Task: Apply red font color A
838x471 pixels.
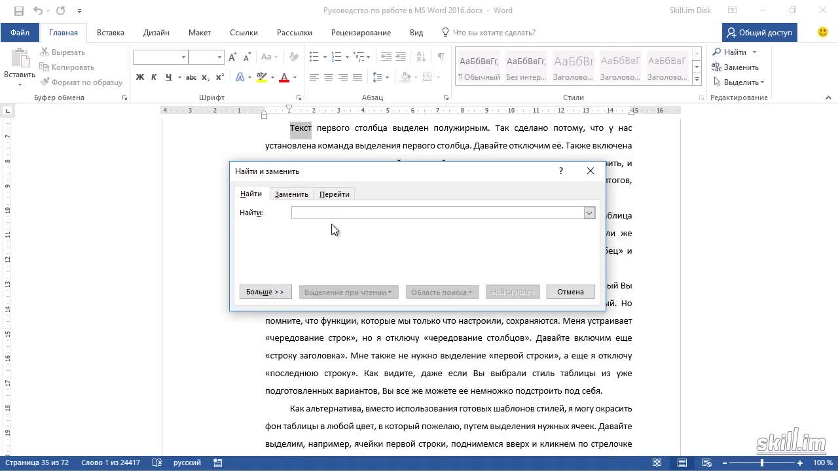Action: click(284, 77)
